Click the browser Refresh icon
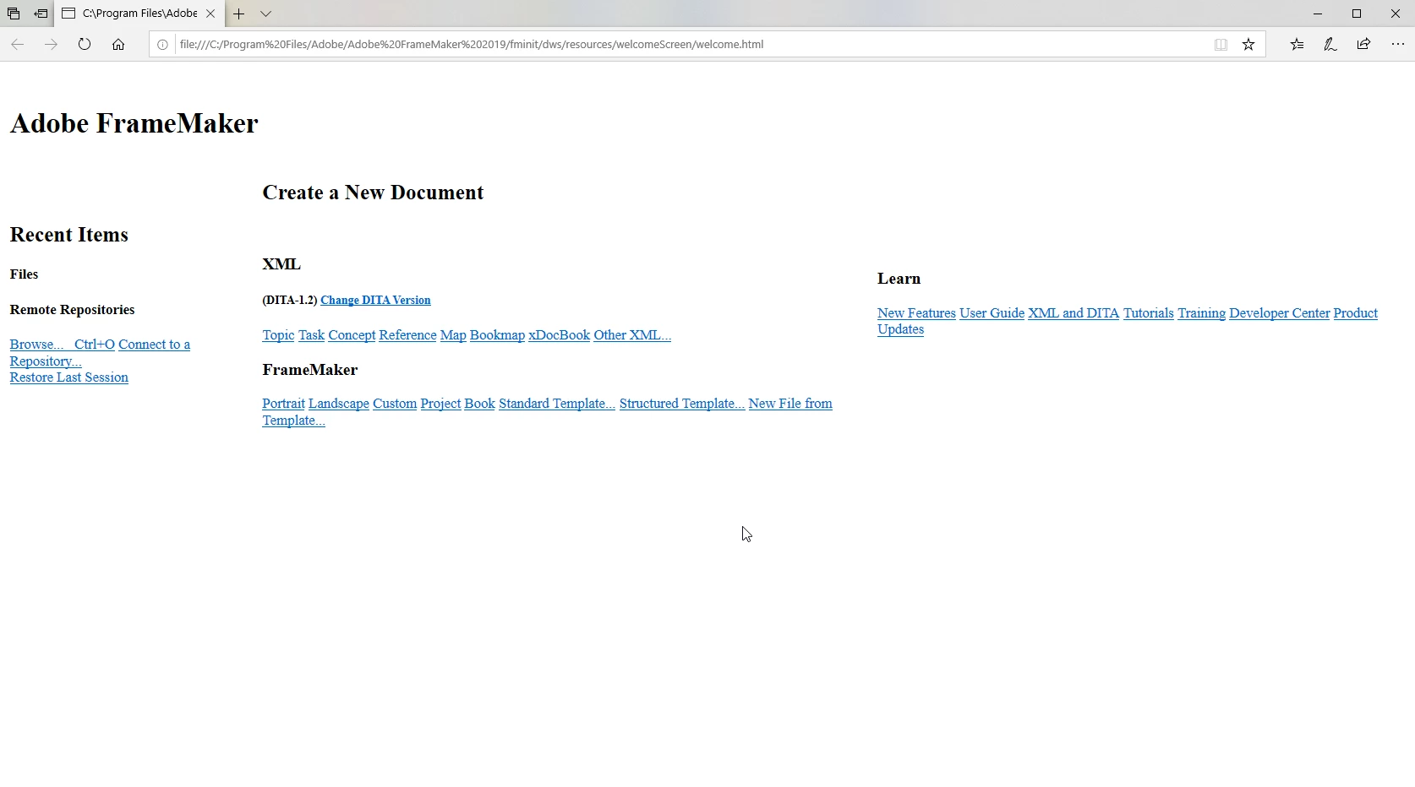This screenshot has height=787, width=1415. pyautogui.click(x=85, y=44)
